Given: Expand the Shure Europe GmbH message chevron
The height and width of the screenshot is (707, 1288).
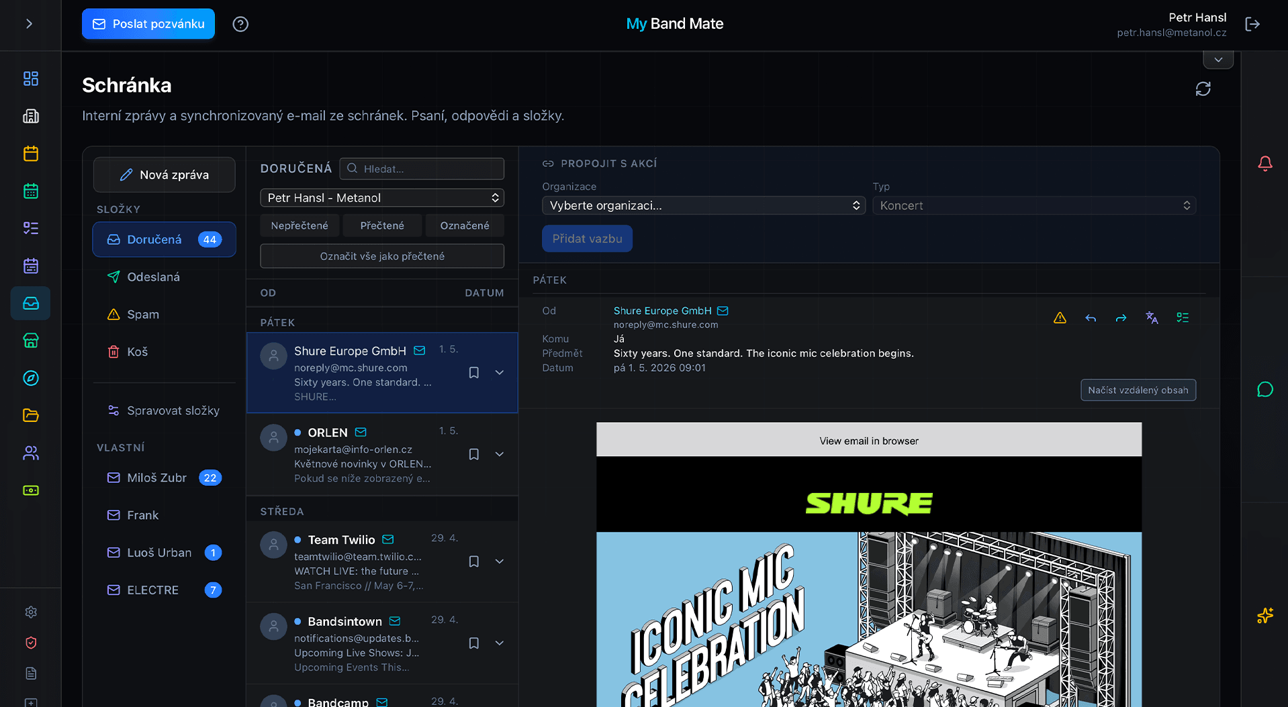Looking at the screenshot, I should pyautogui.click(x=499, y=372).
